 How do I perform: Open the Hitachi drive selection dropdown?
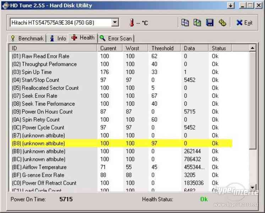(x=115, y=22)
